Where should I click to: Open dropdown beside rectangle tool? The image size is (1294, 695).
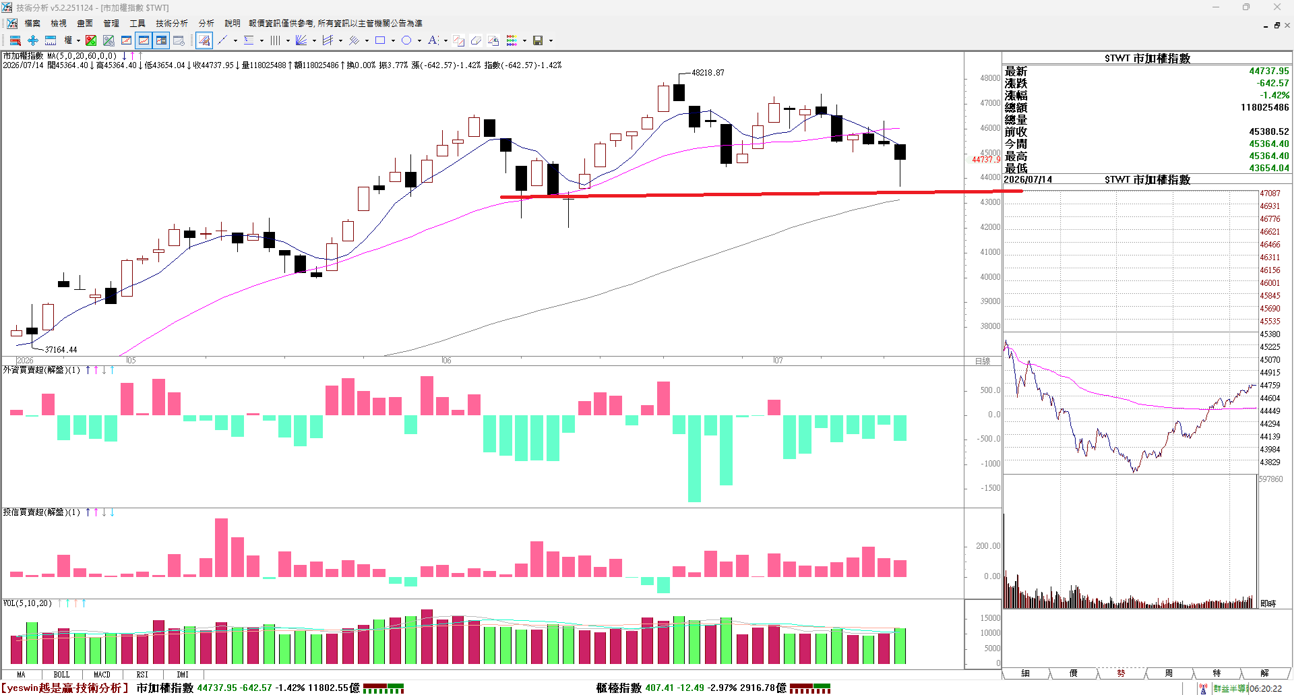click(x=393, y=40)
